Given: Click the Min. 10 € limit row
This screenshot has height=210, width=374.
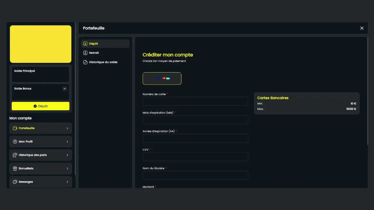Looking at the screenshot, I should pyautogui.click(x=307, y=104).
